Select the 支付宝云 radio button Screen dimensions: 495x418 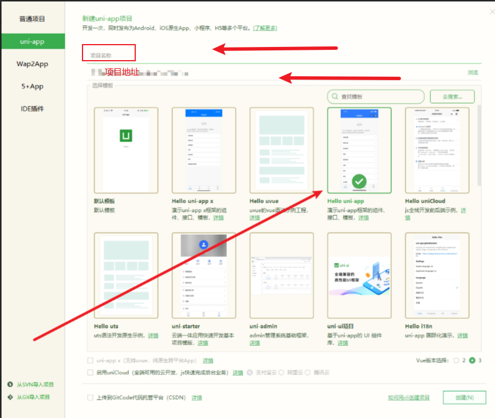(250, 373)
